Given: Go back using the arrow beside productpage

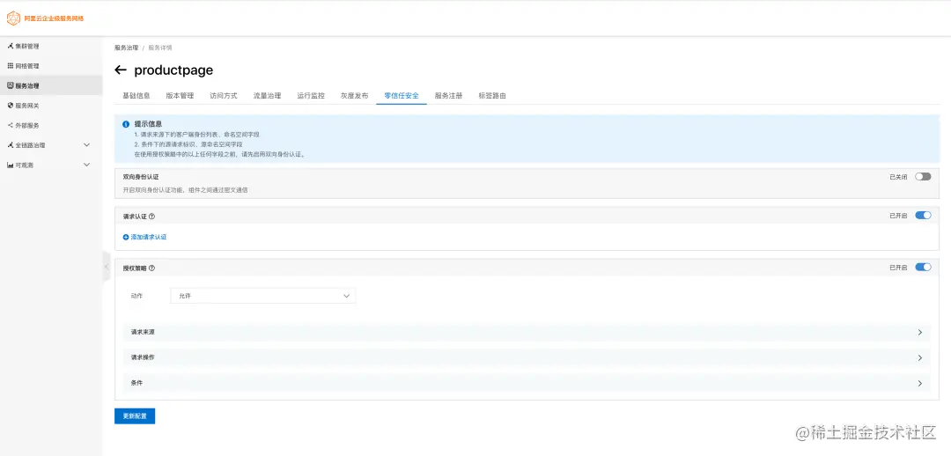Looking at the screenshot, I should click(x=120, y=70).
